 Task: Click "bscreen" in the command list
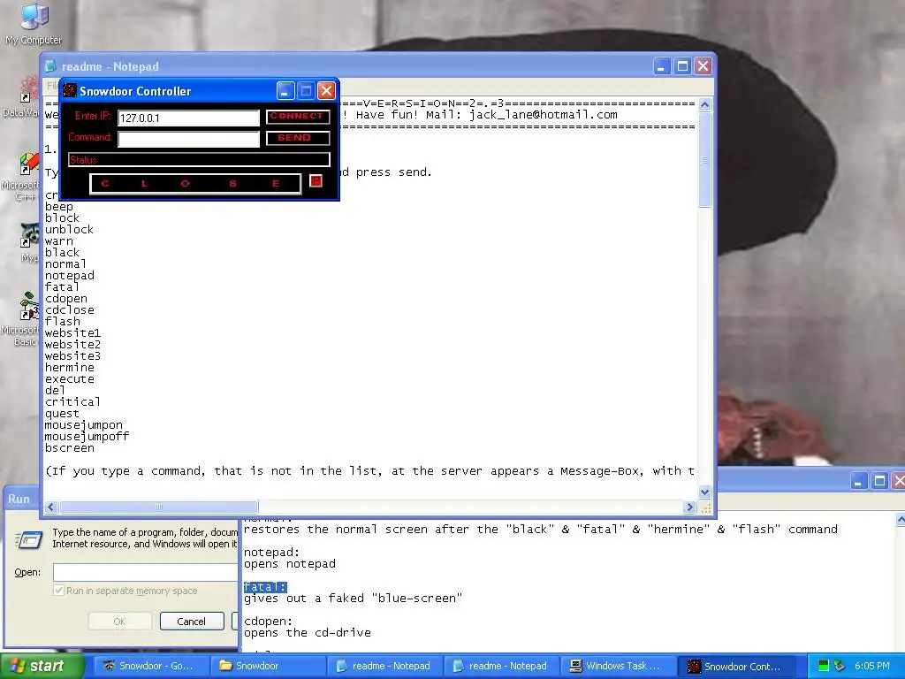[69, 448]
